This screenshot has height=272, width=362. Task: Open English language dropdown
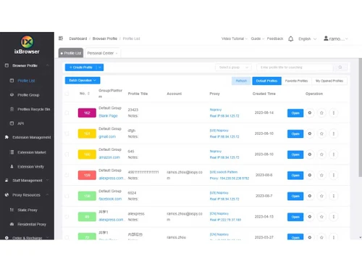point(307,39)
